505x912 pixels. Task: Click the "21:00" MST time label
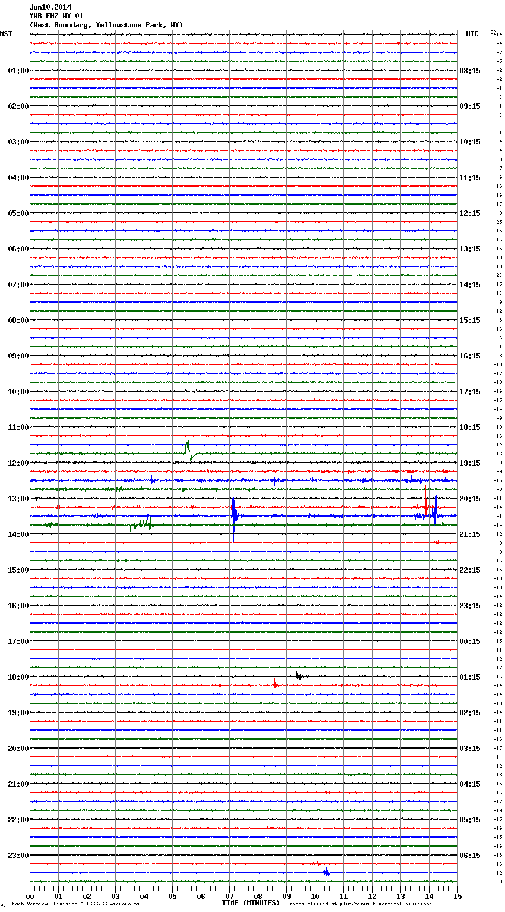[18, 784]
